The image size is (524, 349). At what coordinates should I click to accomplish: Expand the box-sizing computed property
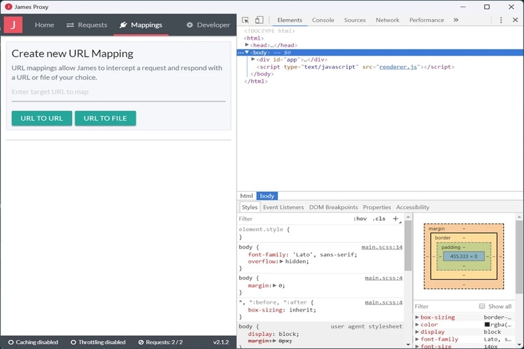(x=417, y=317)
